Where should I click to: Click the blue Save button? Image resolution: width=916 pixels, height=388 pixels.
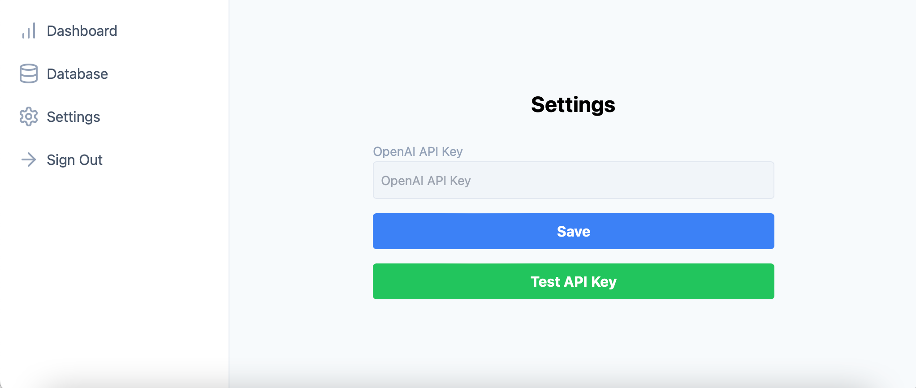coord(573,231)
